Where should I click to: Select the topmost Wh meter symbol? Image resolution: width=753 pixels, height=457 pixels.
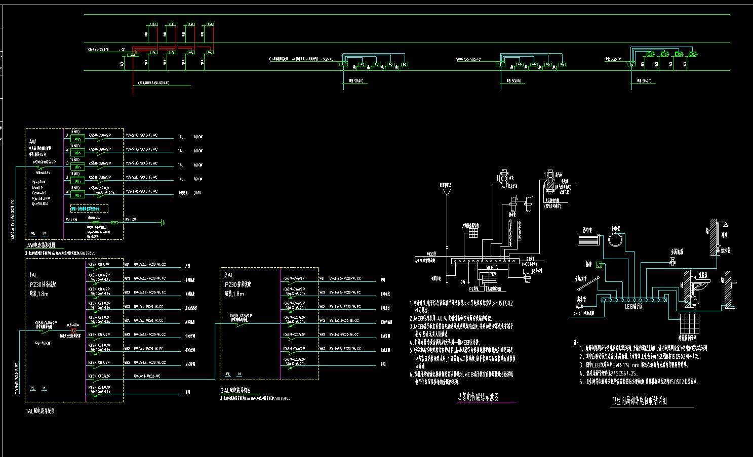77,138
